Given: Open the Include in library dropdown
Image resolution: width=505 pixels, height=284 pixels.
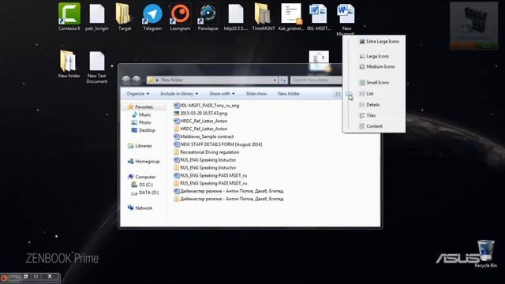Looking at the screenshot, I should pos(179,94).
